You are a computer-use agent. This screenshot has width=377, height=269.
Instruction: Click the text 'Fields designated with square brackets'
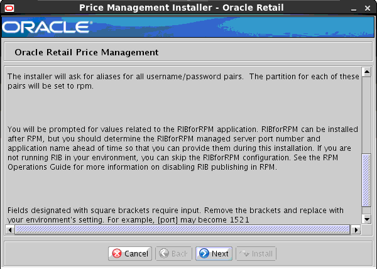point(79,211)
